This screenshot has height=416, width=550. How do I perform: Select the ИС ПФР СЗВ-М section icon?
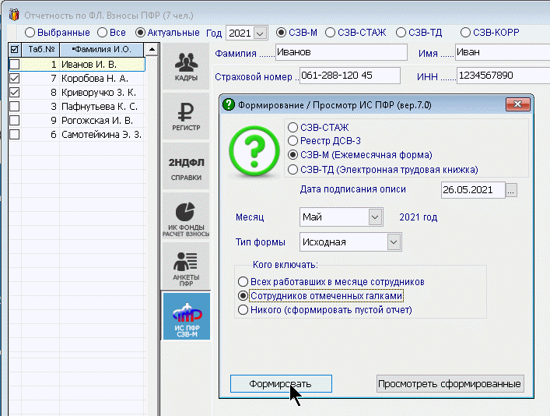187,316
